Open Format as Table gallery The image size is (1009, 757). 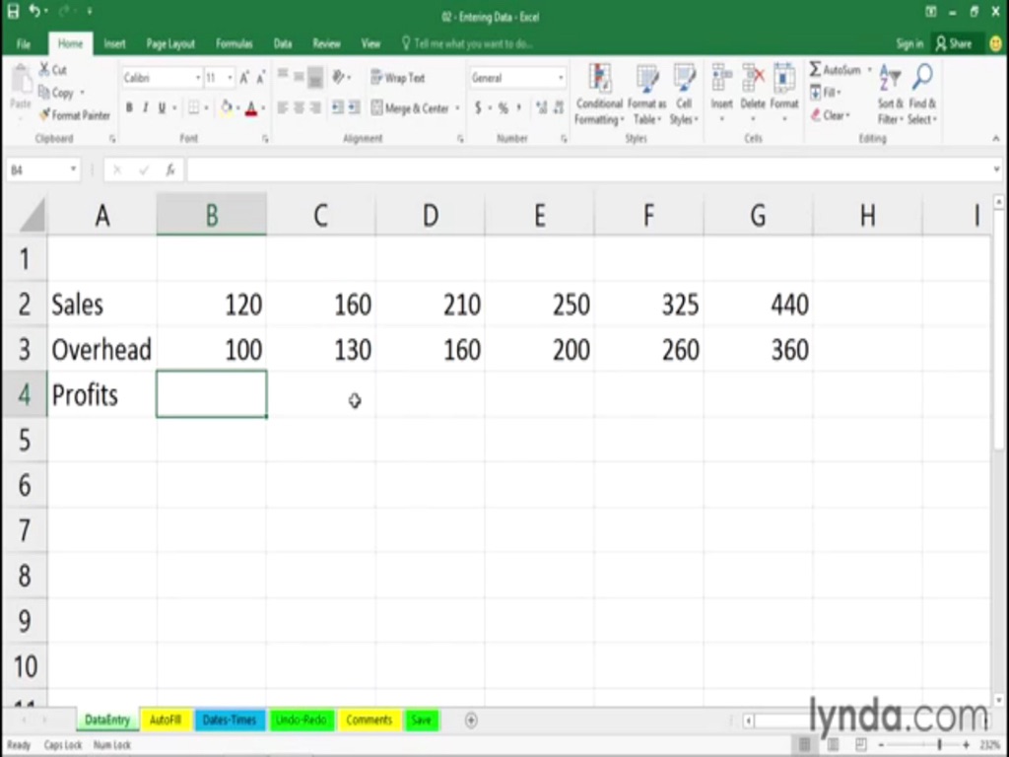(x=646, y=79)
